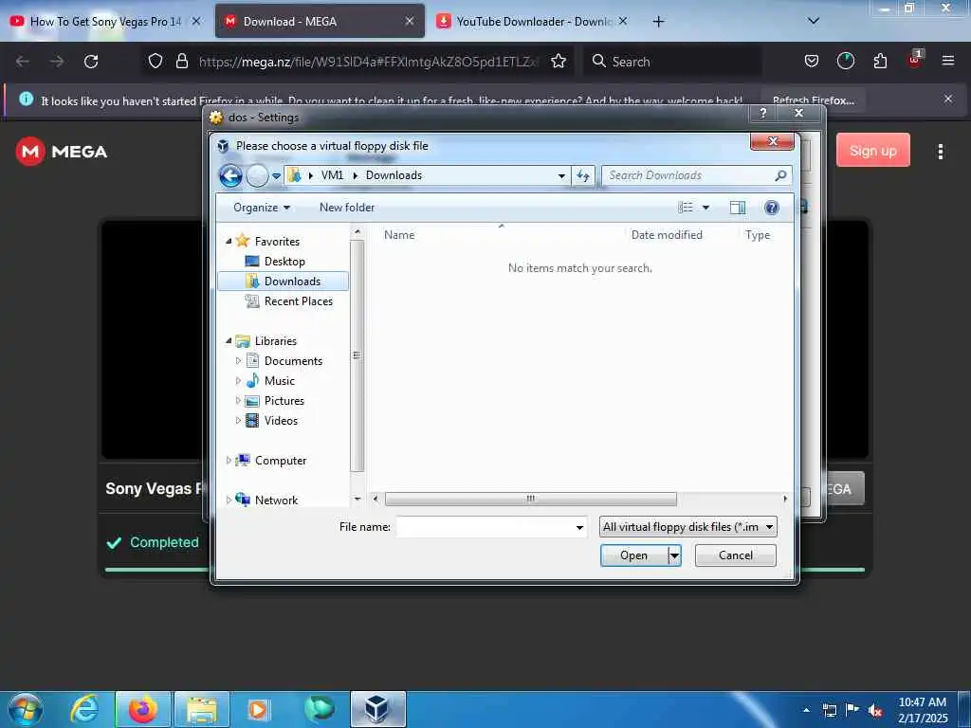
Task: Collapse the Libraries tree group
Action: tap(229, 341)
